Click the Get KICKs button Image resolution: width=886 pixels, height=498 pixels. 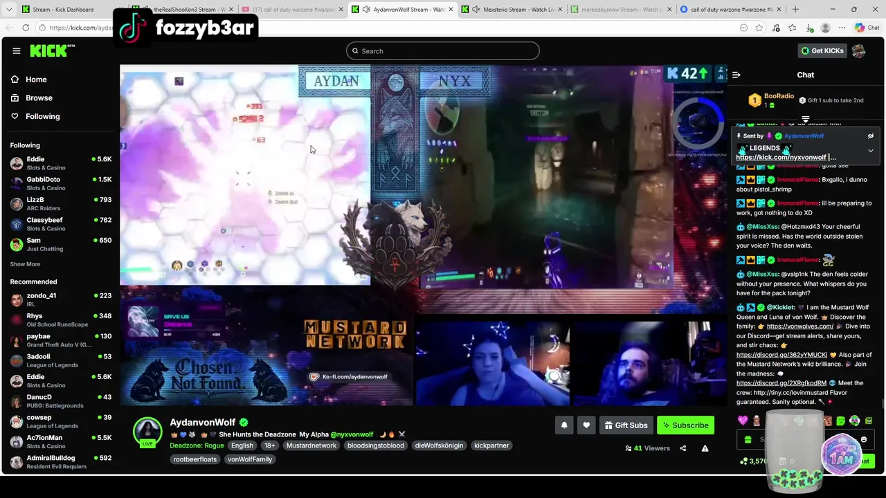point(822,50)
